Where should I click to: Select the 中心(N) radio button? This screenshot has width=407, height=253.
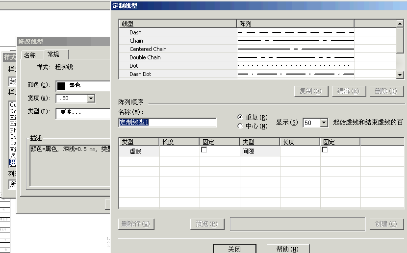pyautogui.click(x=240, y=126)
